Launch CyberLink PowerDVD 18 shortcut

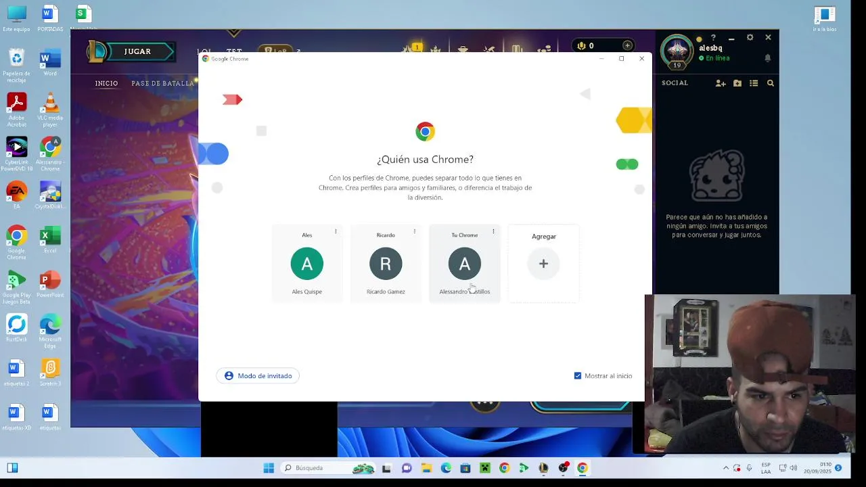click(x=16, y=154)
